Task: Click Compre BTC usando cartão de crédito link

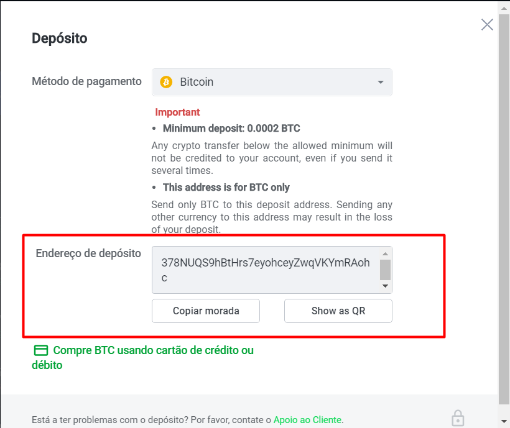Action: click(143, 357)
